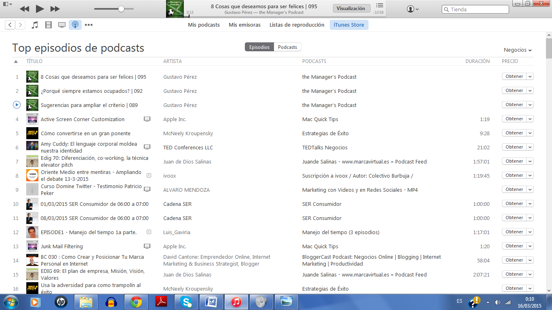This screenshot has height=310, width=552.
Task: Expand Obtener arrow for Cómo convertirse
Action: (x=530, y=133)
